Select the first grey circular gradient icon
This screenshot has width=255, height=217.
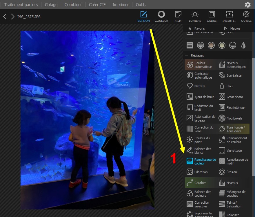200,45
